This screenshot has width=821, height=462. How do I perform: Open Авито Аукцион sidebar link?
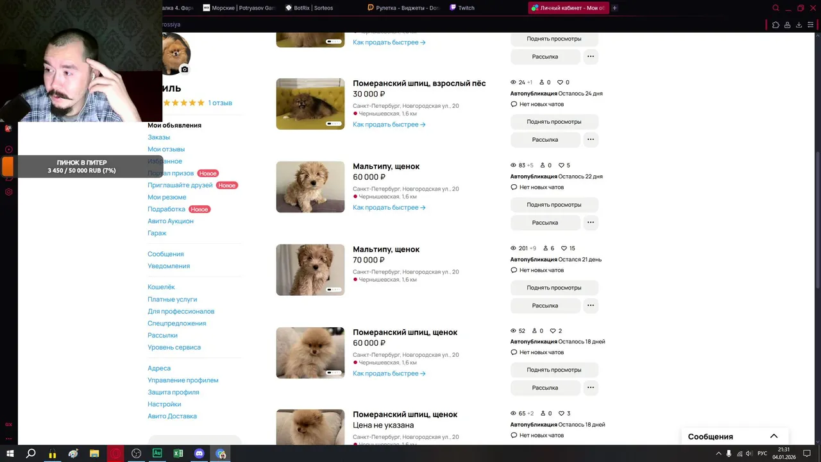171,221
